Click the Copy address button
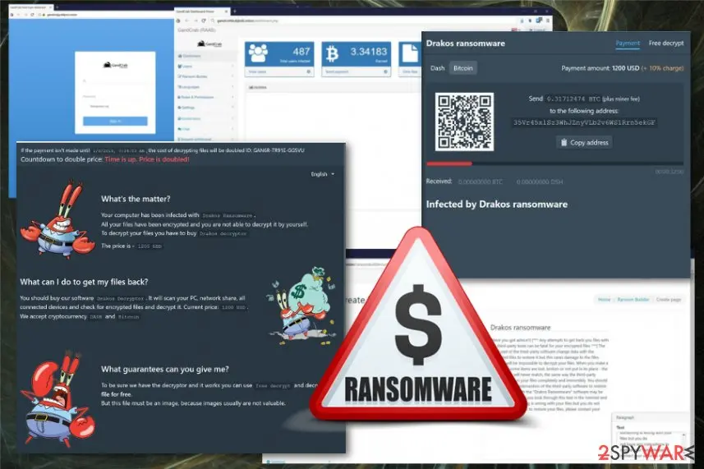 (x=584, y=143)
